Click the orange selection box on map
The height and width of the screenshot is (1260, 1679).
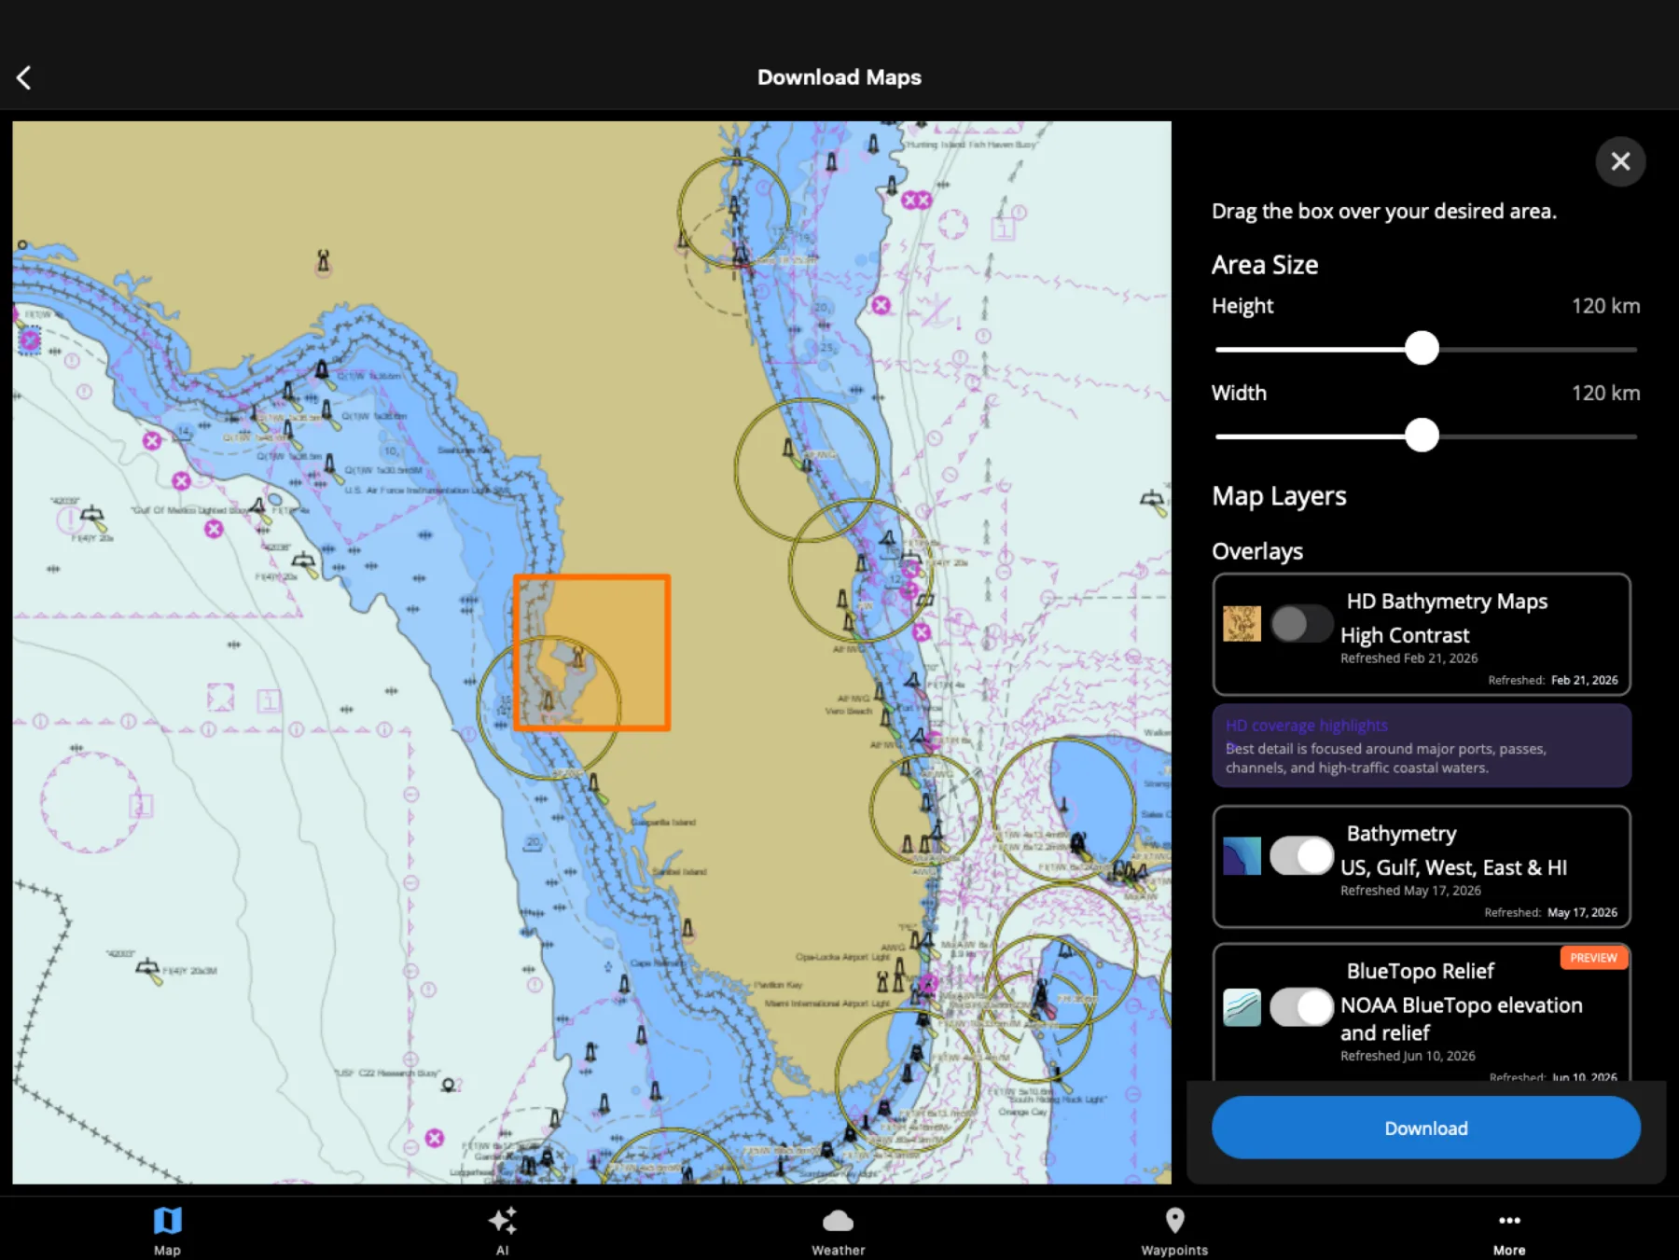point(592,652)
